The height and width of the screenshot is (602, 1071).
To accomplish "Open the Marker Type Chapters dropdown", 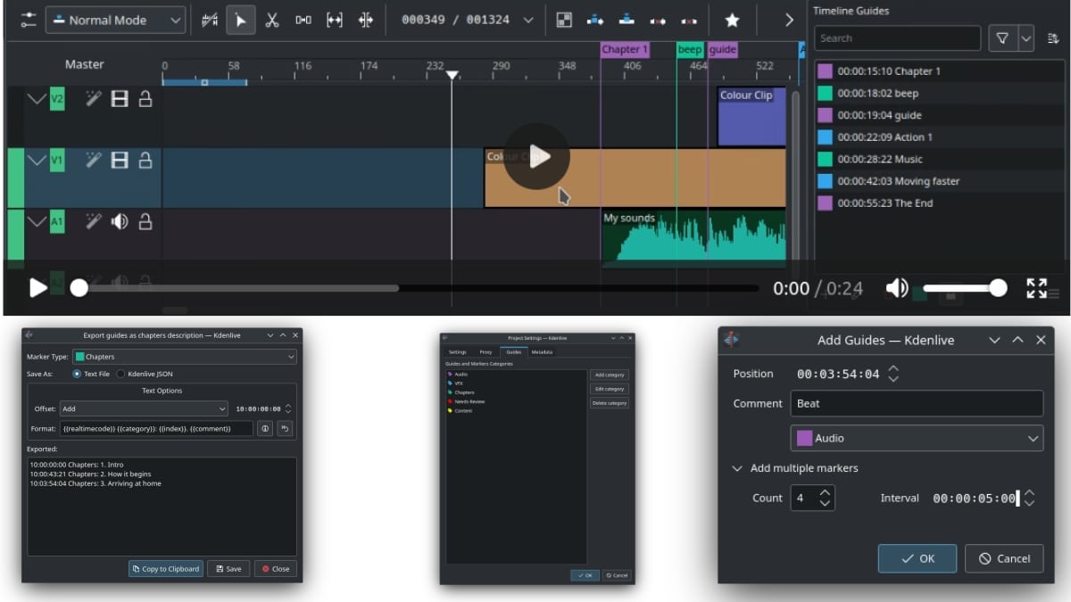I will click(x=184, y=357).
